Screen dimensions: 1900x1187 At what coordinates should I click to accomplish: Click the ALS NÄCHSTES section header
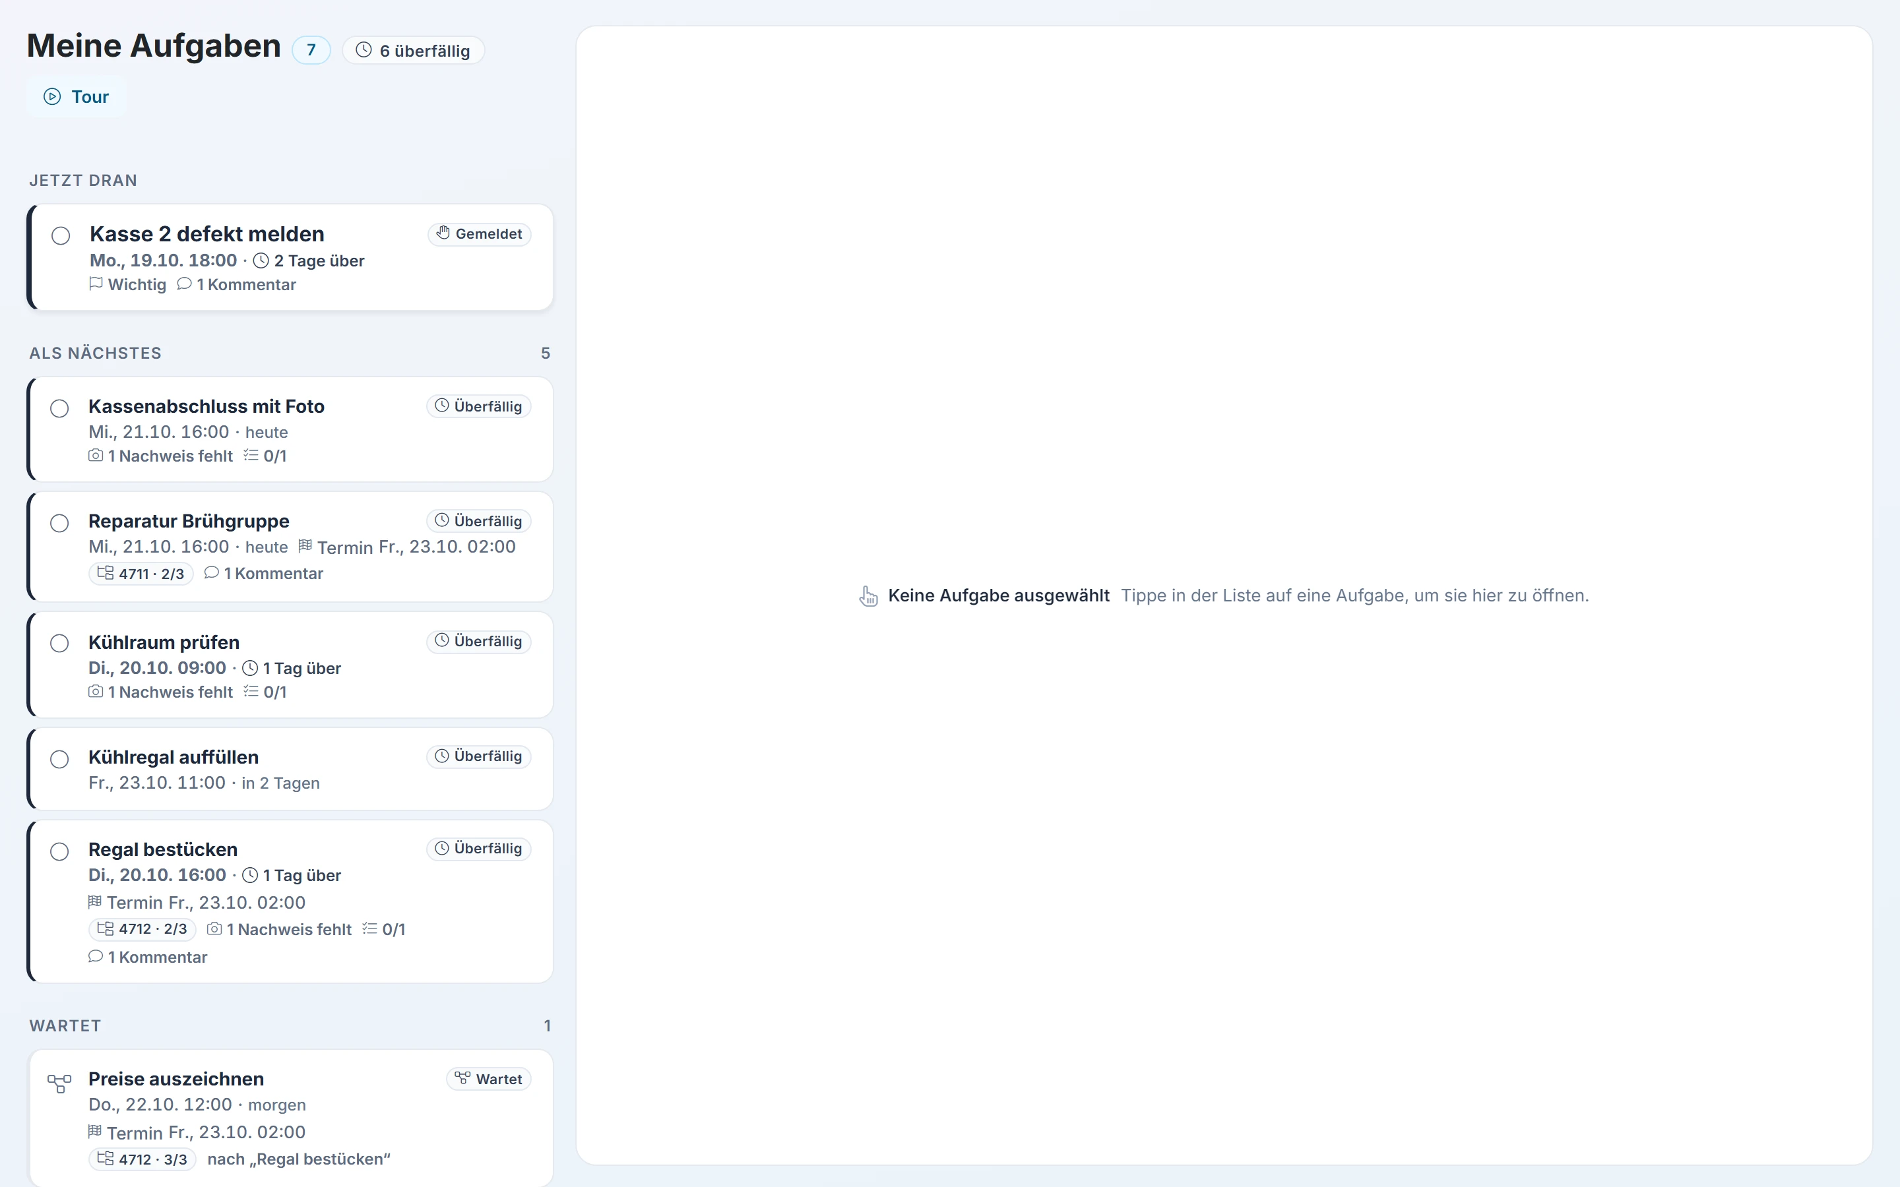[x=96, y=353]
